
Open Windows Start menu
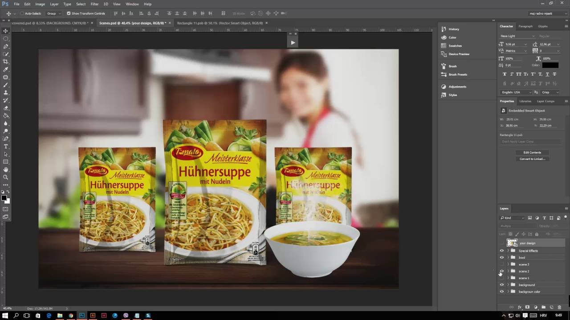click(5, 316)
